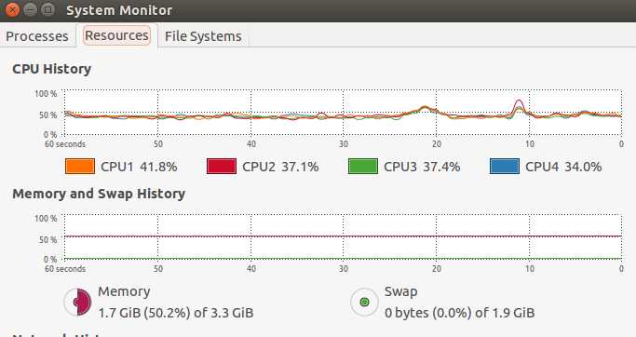
Task: Click the orange CPU1 color swatch
Action: click(x=80, y=167)
